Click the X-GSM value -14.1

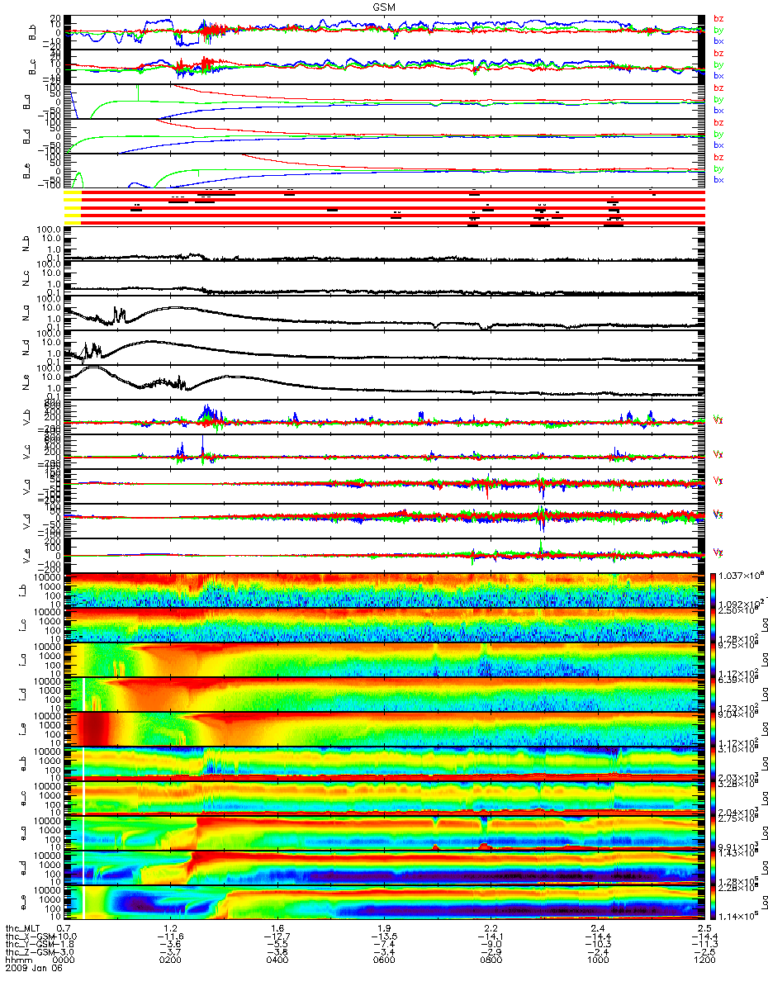click(x=490, y=936)
